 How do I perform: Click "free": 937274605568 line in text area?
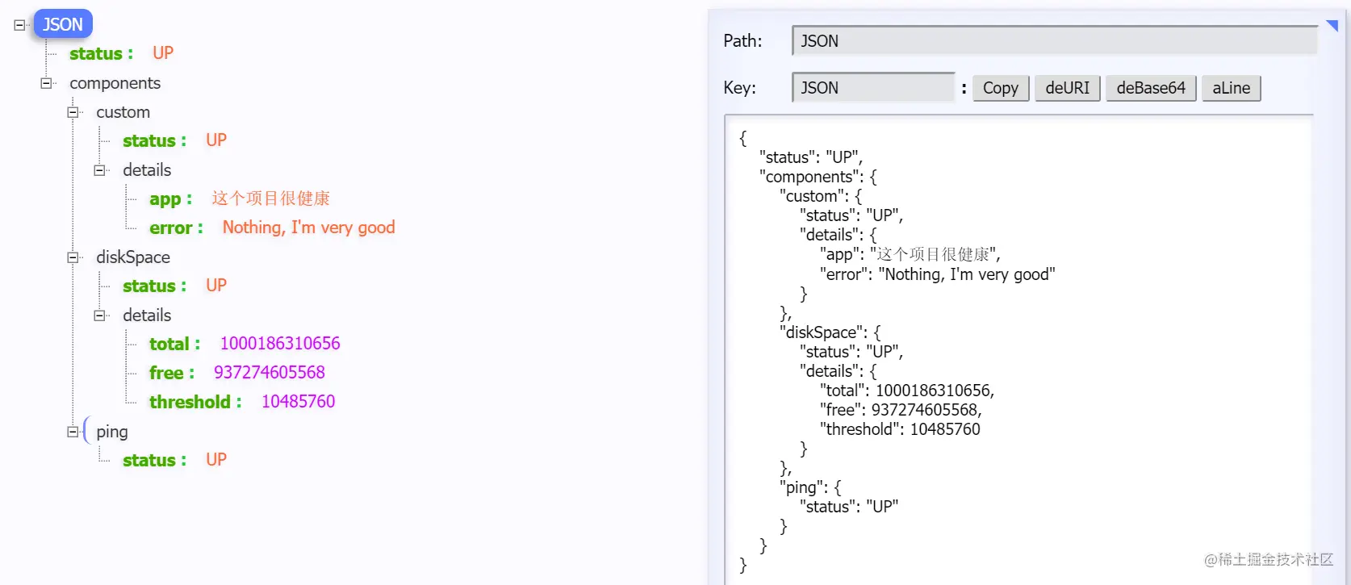coord(901,410)
